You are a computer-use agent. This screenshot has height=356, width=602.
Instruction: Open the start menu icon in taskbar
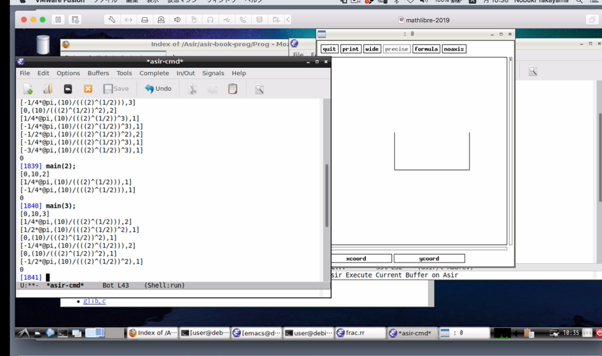coord(24,333)
